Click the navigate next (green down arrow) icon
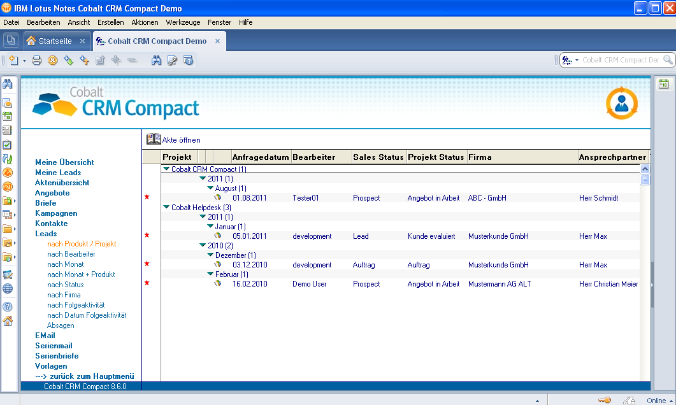 [x=69, y=60]
